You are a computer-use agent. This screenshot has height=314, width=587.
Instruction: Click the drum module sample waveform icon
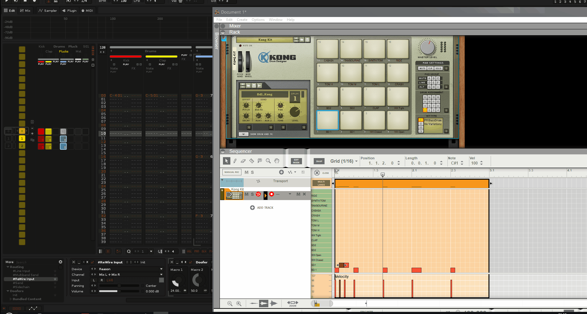pos(259,86)
